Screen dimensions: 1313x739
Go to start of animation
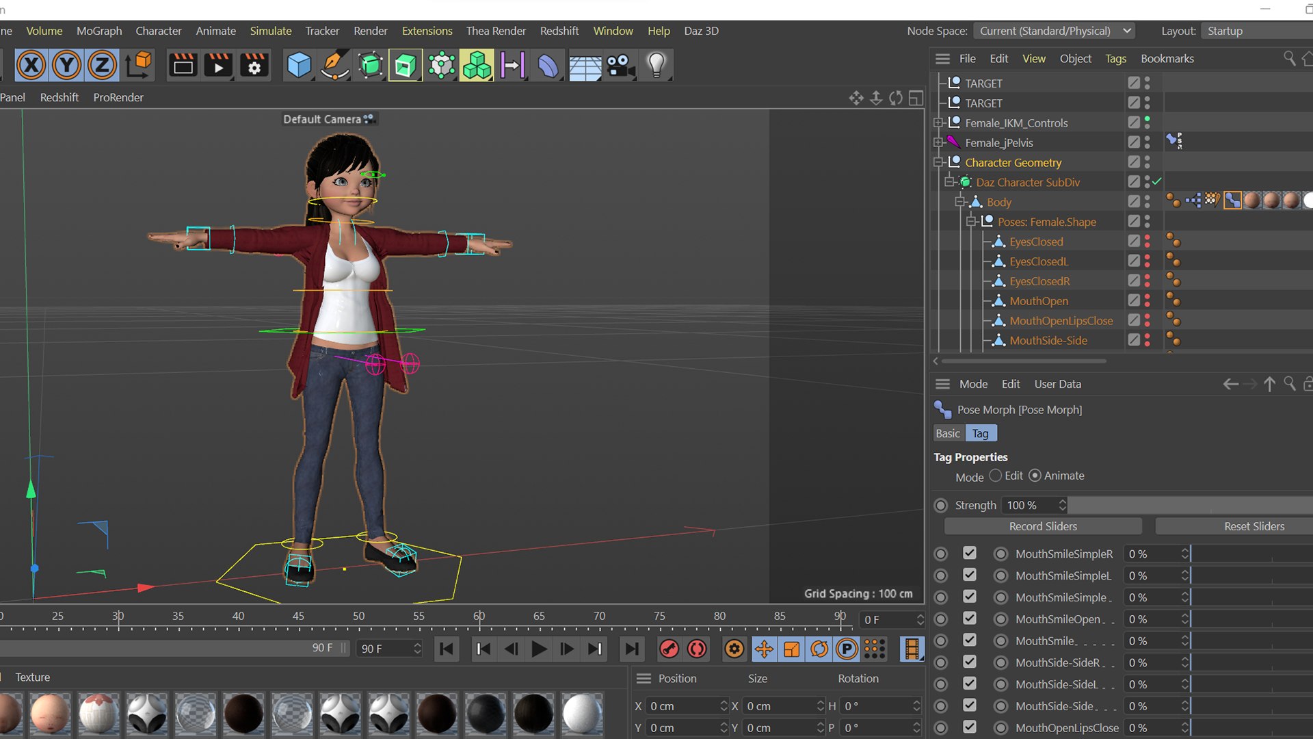point(447,649)
